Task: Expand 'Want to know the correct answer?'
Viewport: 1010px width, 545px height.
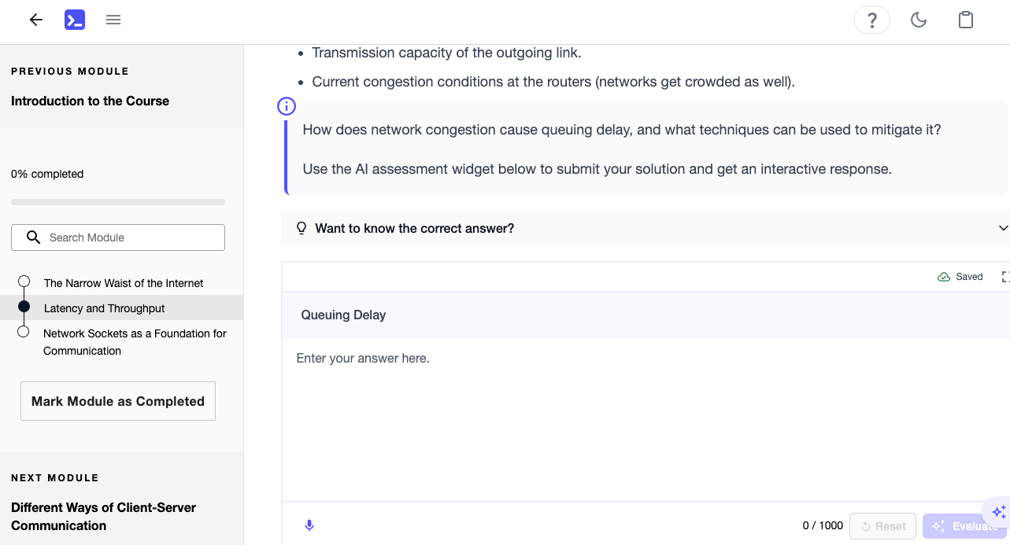Action: tap(414, 228)
